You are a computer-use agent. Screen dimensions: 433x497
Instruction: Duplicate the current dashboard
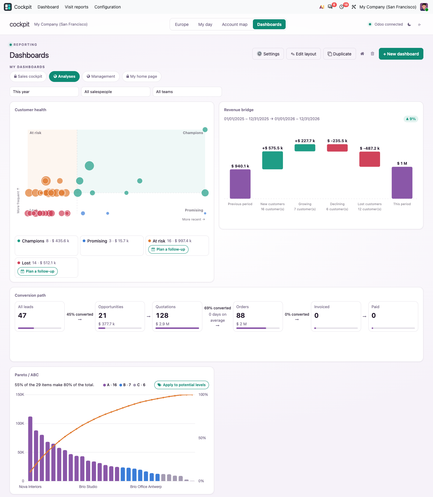tap(339, 54)
